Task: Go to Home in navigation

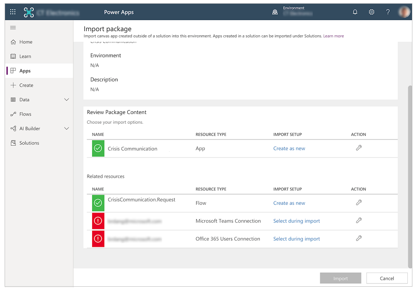Action: tap(39, 42)
